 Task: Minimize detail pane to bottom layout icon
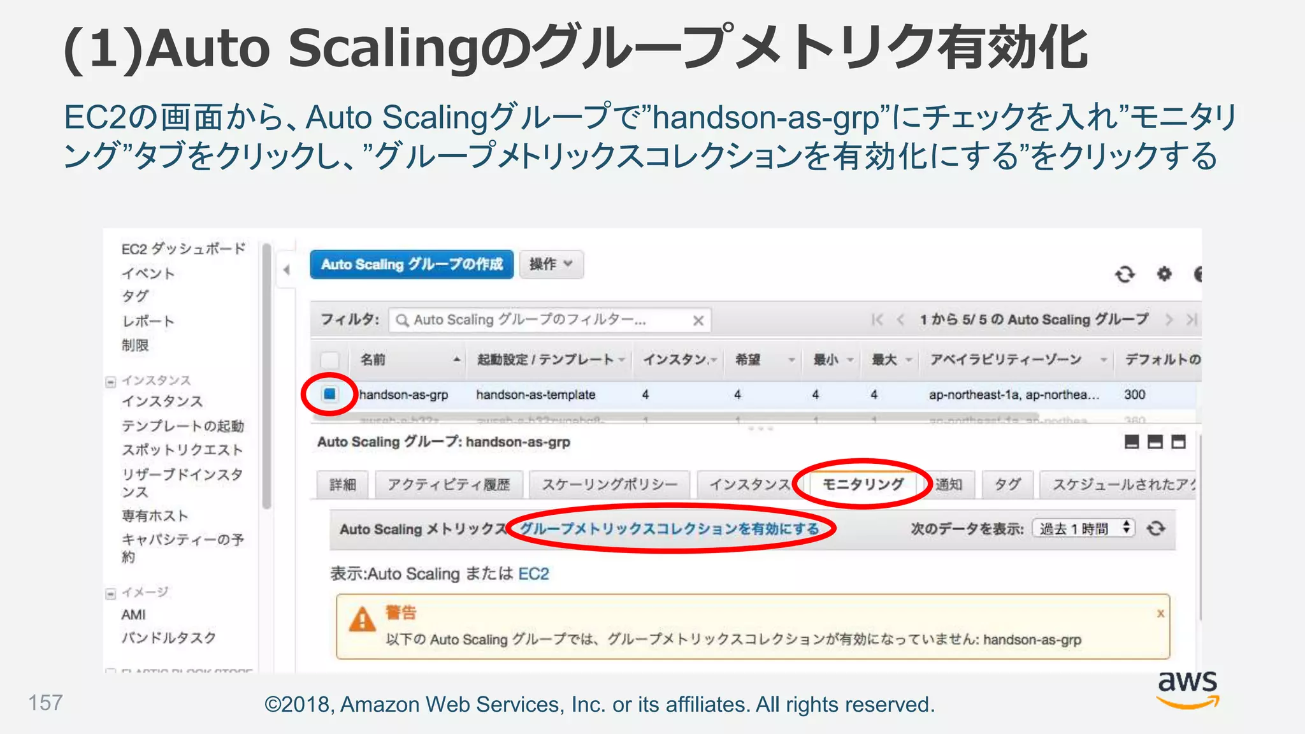[x=1132, y=442]
